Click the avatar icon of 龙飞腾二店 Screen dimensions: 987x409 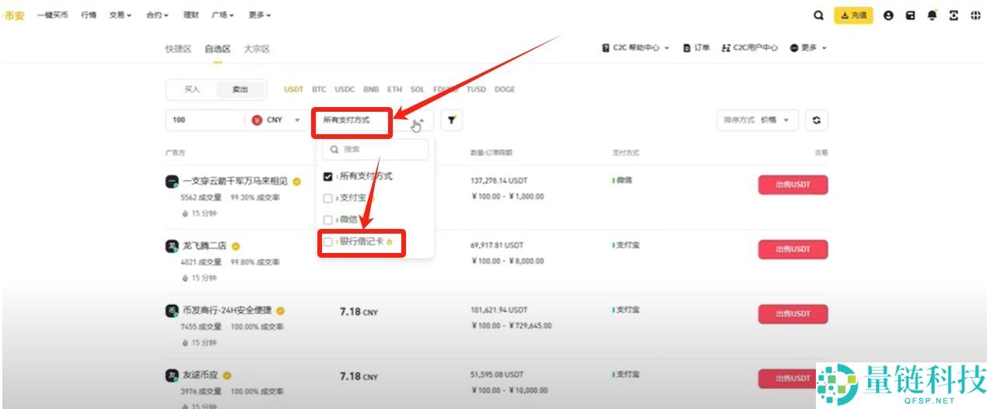point(172,247)
